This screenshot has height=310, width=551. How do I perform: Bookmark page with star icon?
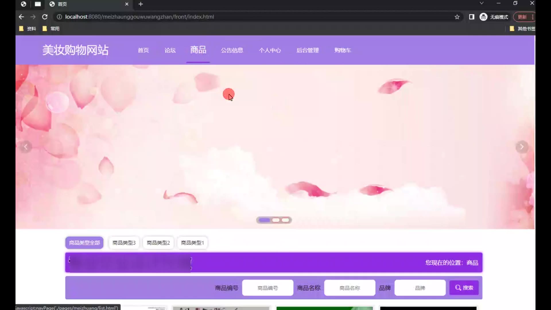click(457, 17)
